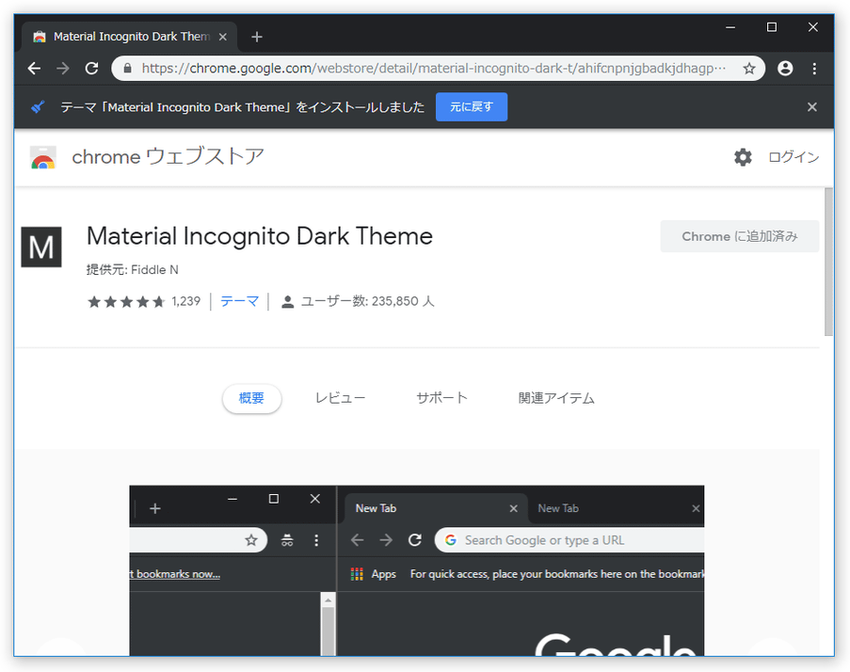
Task: Switch to the レビュー tab
Action: pos(341,398)
